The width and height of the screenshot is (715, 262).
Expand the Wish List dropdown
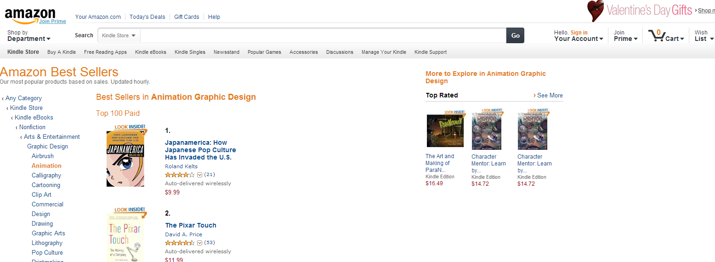704,36
